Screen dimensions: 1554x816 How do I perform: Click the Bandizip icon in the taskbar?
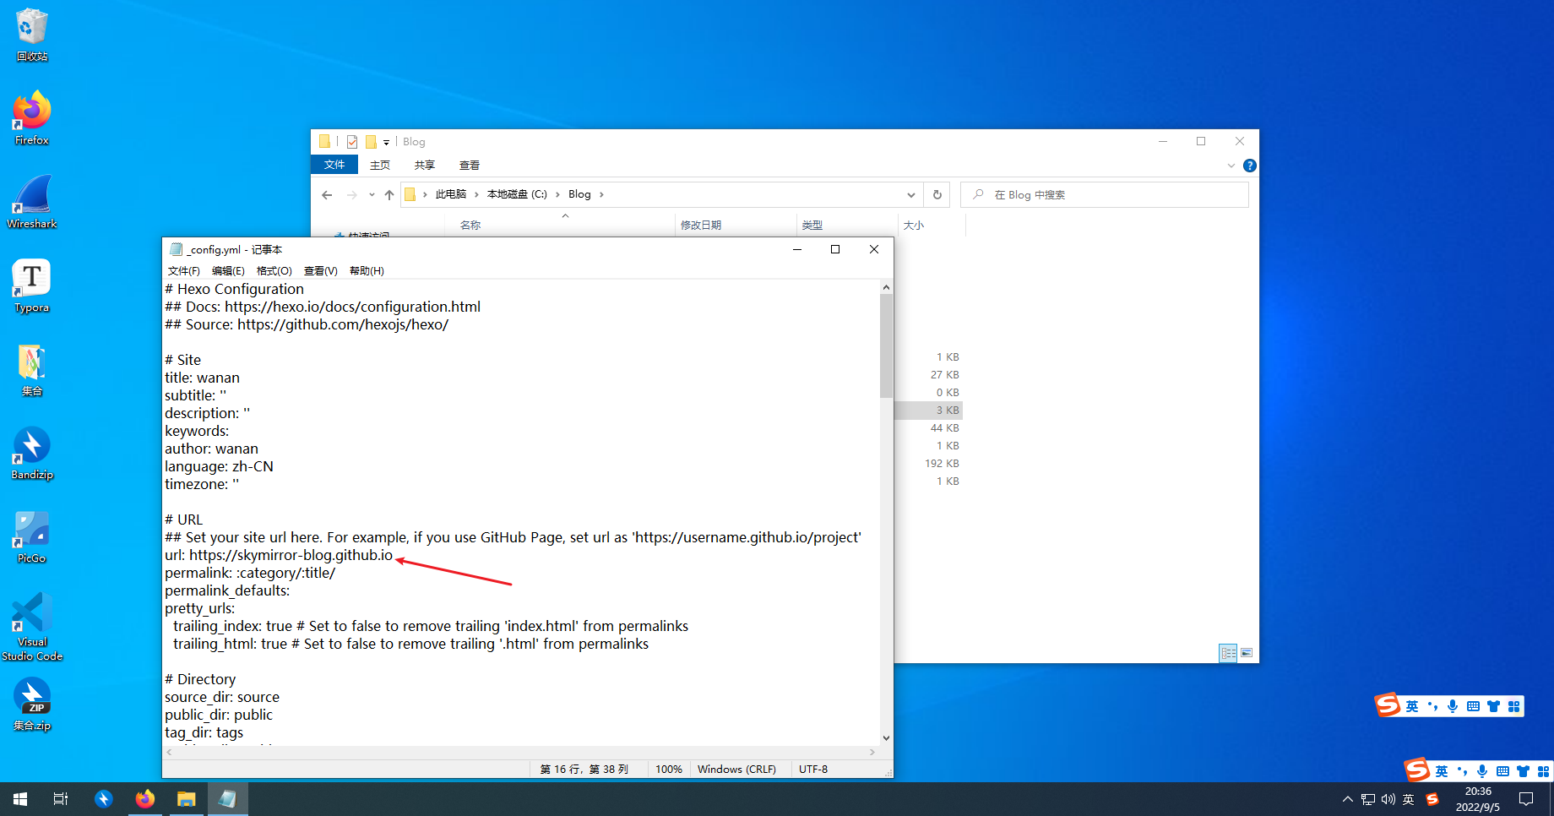pos(104,799)
